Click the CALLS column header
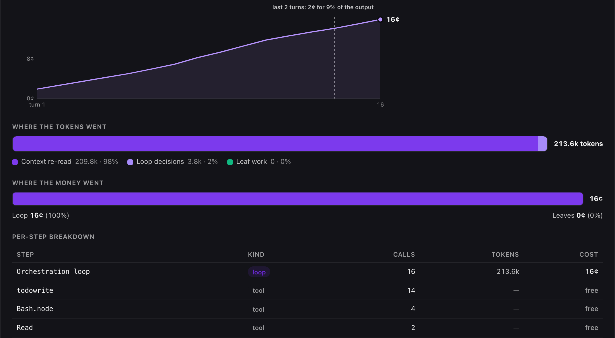The image size is (615, 338). [x=404, y=255]
